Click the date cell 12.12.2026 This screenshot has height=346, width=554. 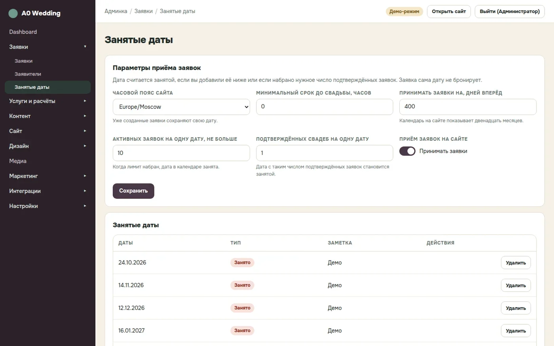(131, 308)
